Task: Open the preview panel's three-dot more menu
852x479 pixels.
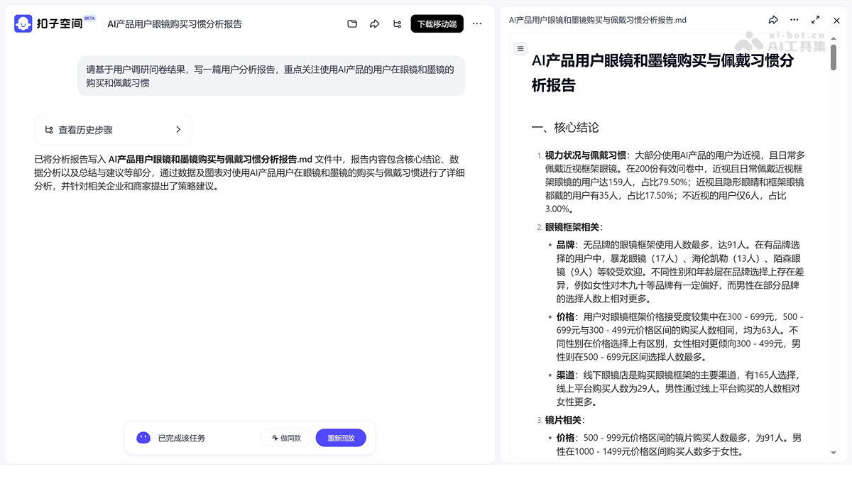Action: coord(794,20)
